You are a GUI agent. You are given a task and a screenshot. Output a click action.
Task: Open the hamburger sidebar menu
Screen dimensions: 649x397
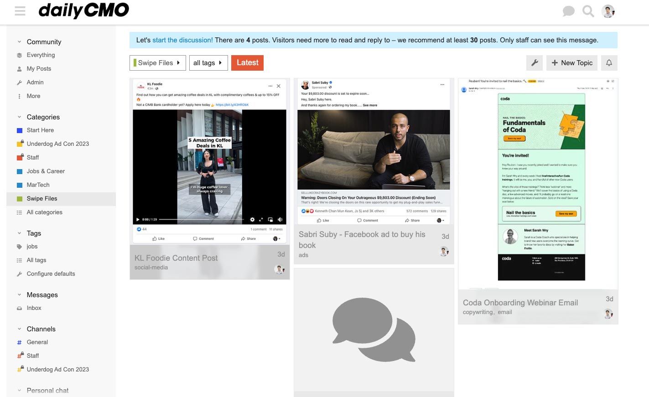(20, 11)
